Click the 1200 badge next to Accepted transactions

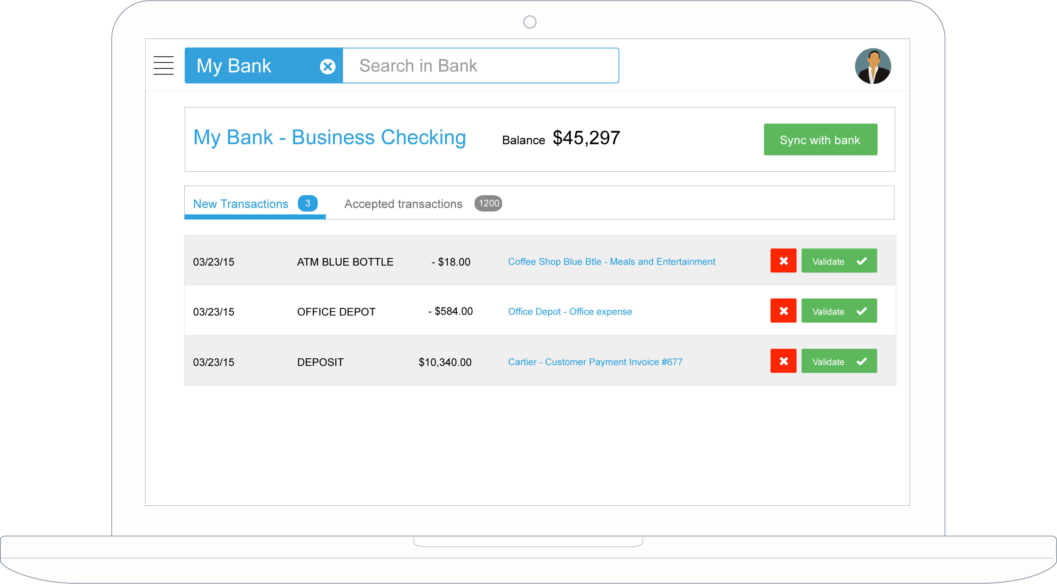coord(488,203)
